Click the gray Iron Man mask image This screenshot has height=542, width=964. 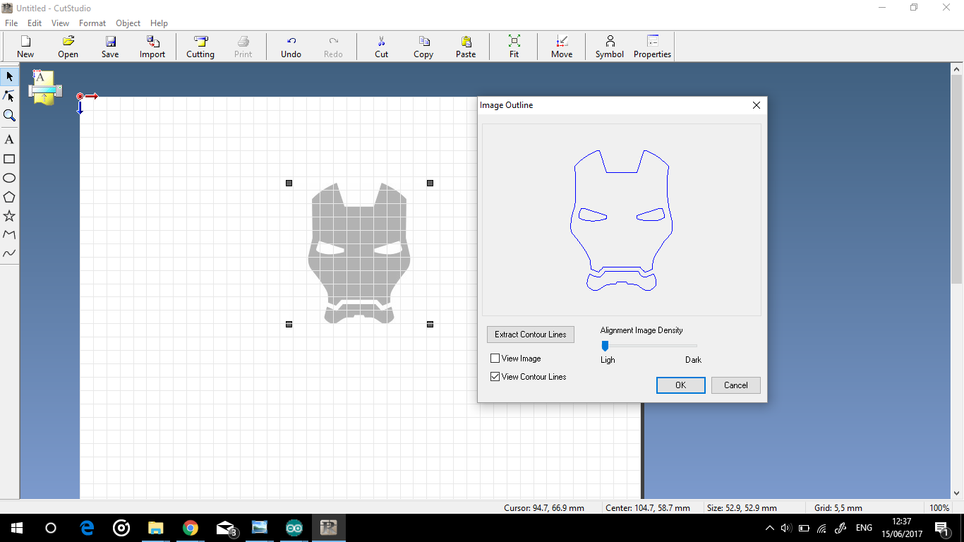[359, 253]
